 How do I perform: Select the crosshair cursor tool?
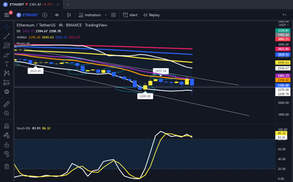(7, 27)
